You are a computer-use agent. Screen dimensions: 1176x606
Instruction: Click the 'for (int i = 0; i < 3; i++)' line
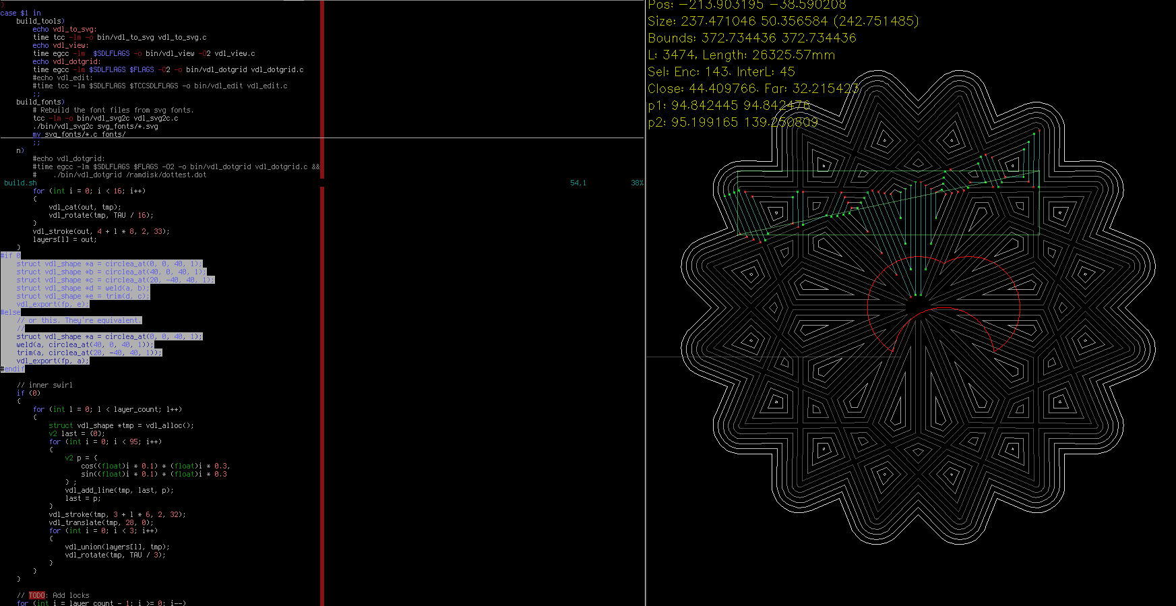[x=104, y=531]
